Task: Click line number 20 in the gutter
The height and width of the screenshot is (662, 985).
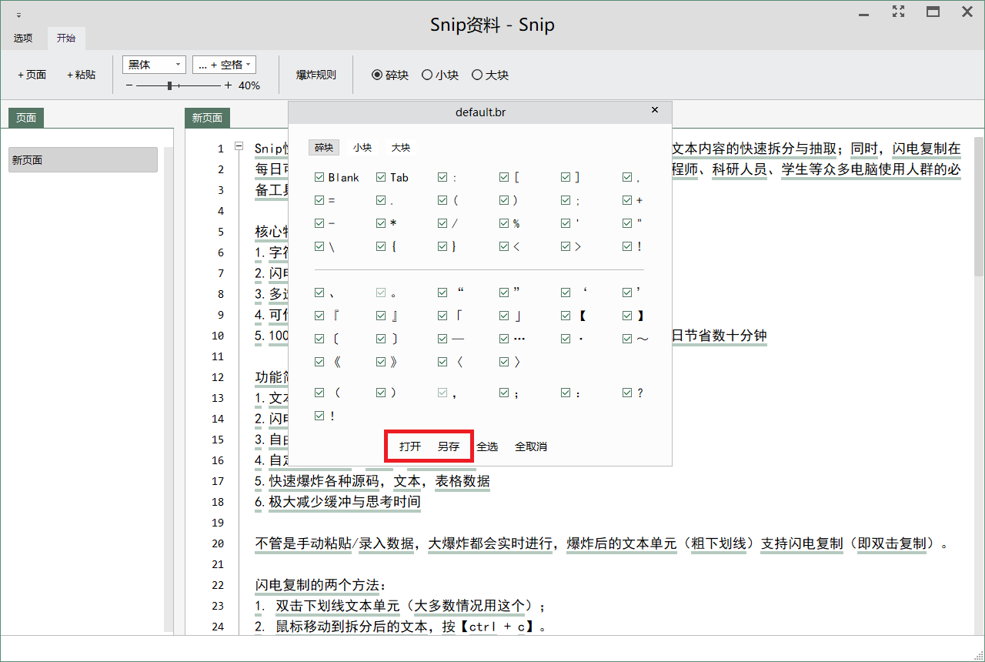Action: coord(218,543)
